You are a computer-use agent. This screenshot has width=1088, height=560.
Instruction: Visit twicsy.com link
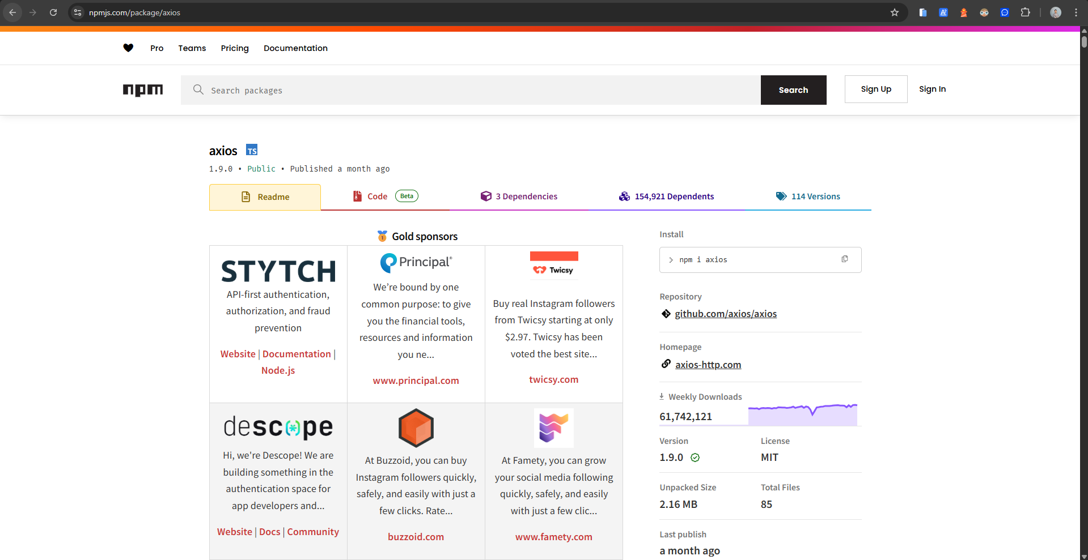pos(554,379)
